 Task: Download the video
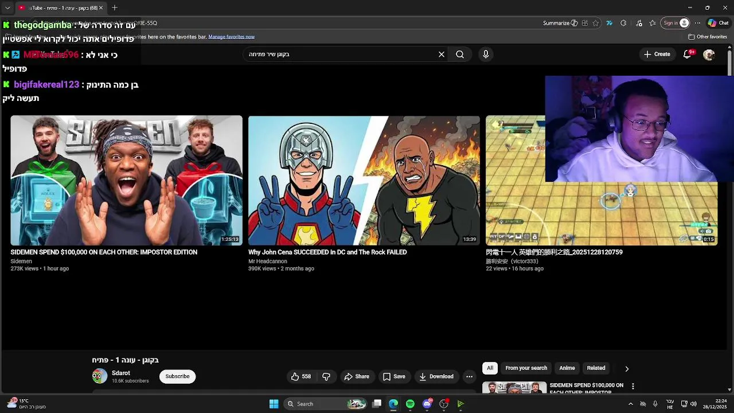436,376
